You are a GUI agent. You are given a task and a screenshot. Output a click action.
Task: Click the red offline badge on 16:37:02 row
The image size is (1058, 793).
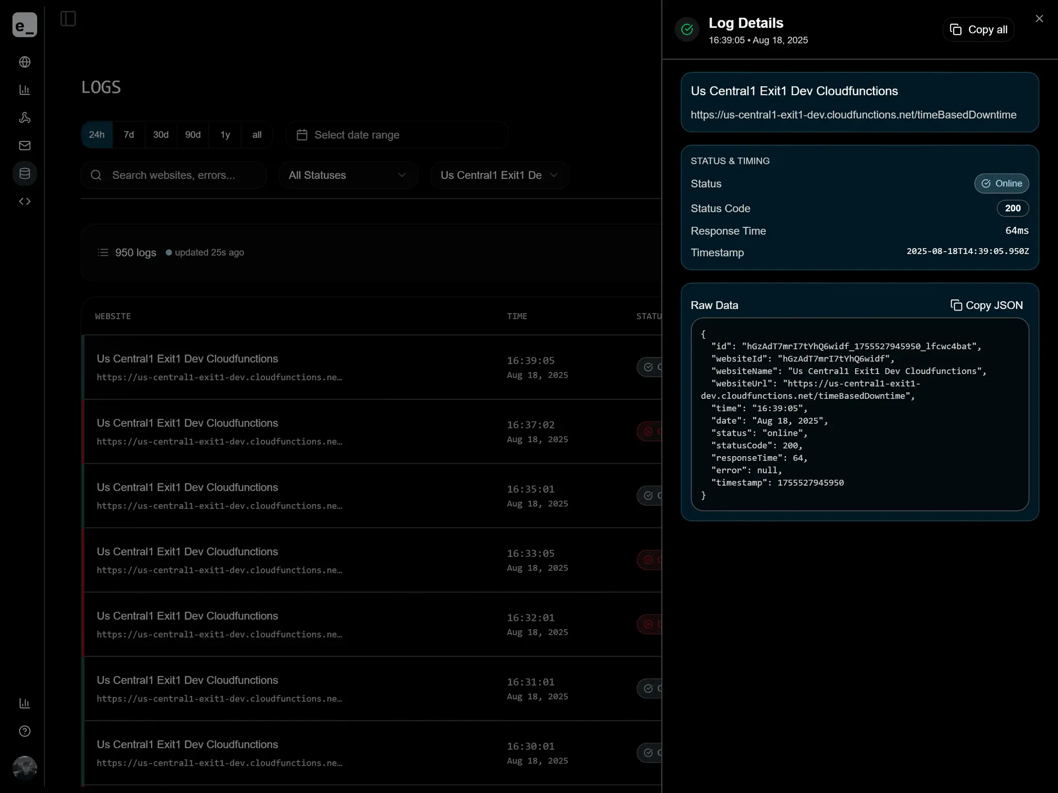(649, 431)
